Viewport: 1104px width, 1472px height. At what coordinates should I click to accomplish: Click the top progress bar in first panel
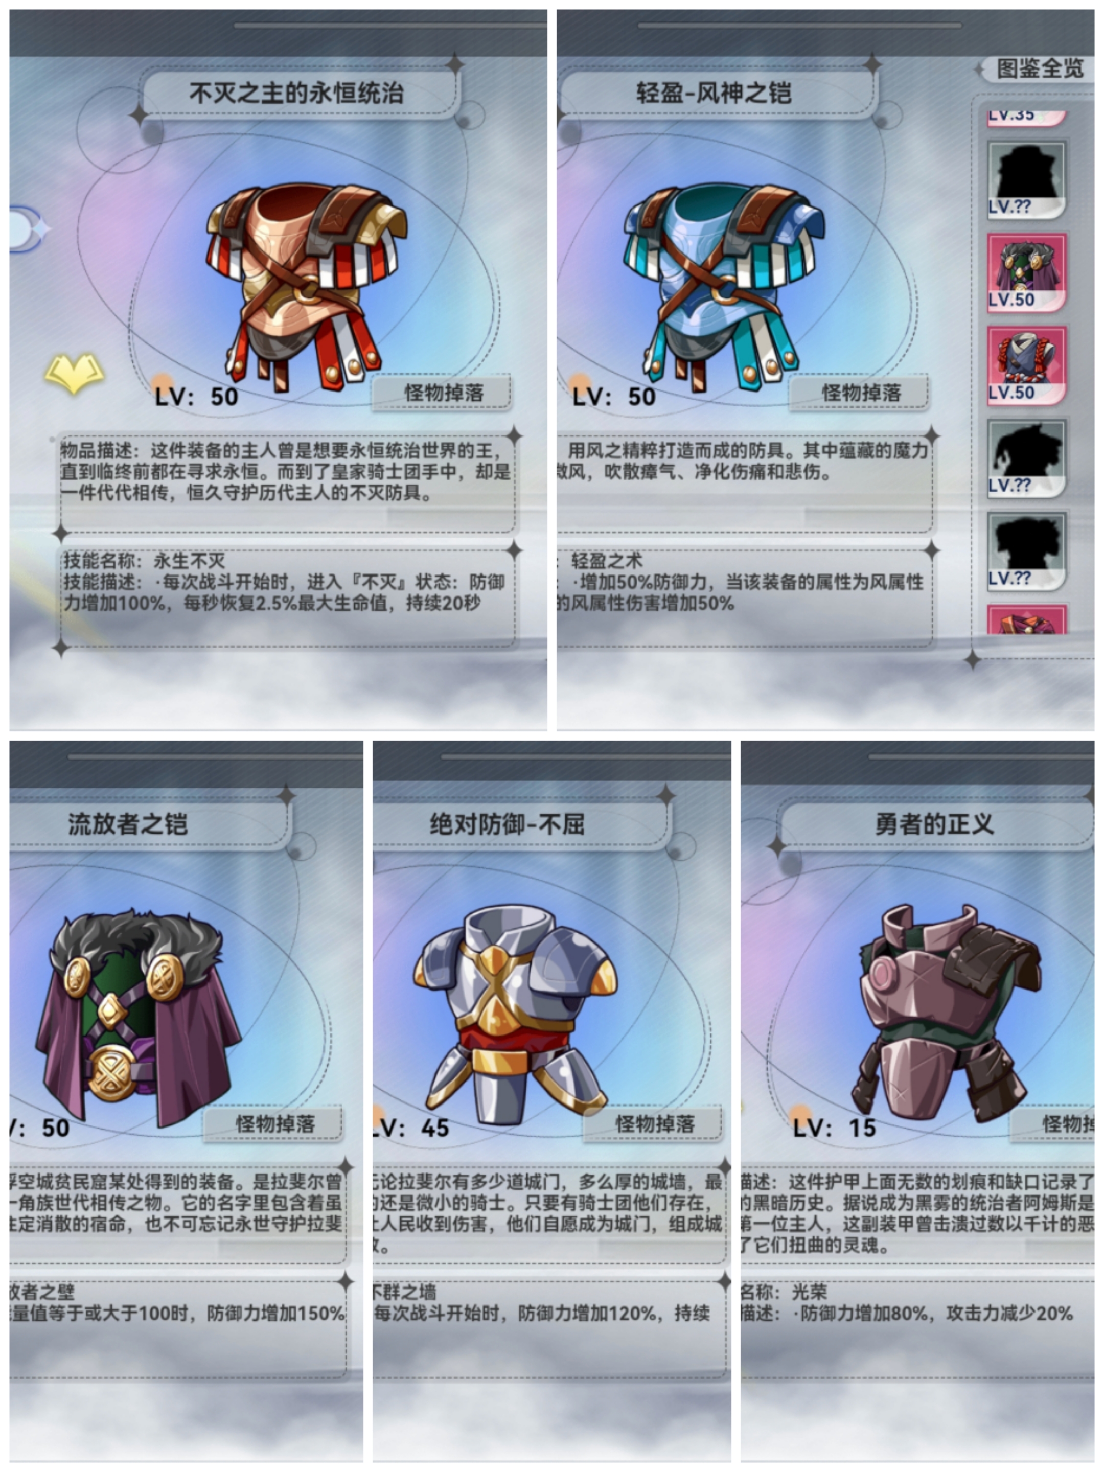(x=390, y=25)
